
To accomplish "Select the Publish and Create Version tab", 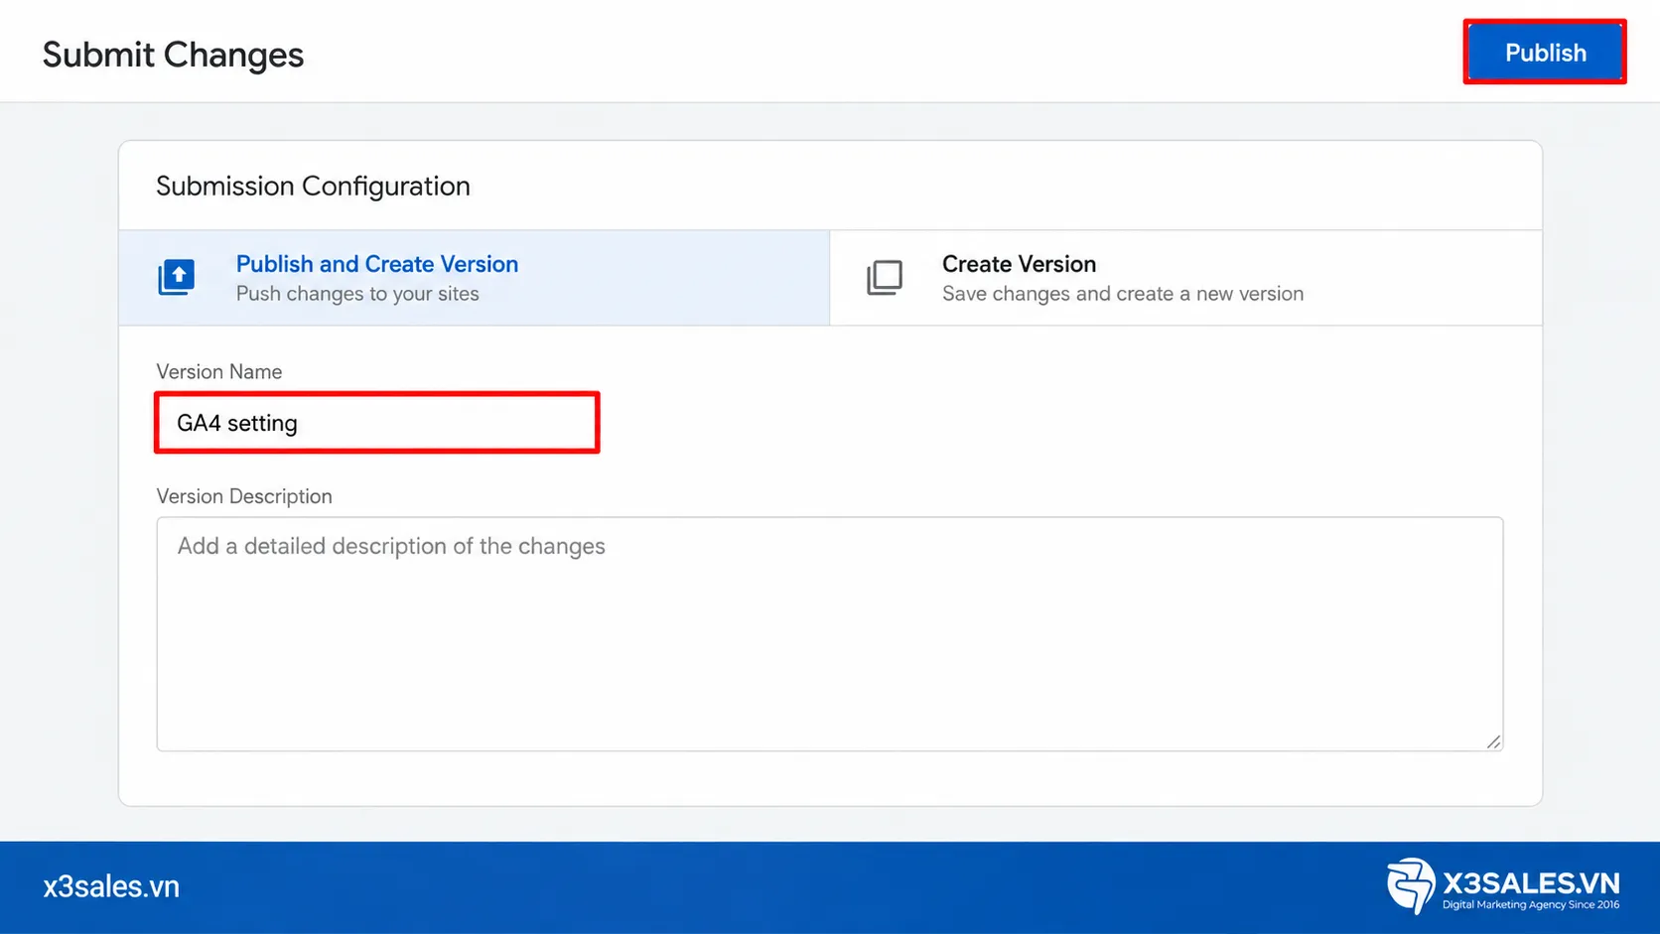I will click(x=475, y=278).
